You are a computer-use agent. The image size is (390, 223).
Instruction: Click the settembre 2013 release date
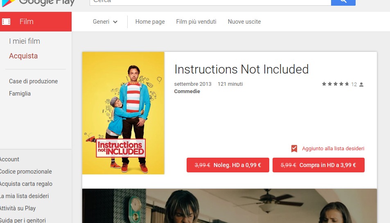click(193, 84)
